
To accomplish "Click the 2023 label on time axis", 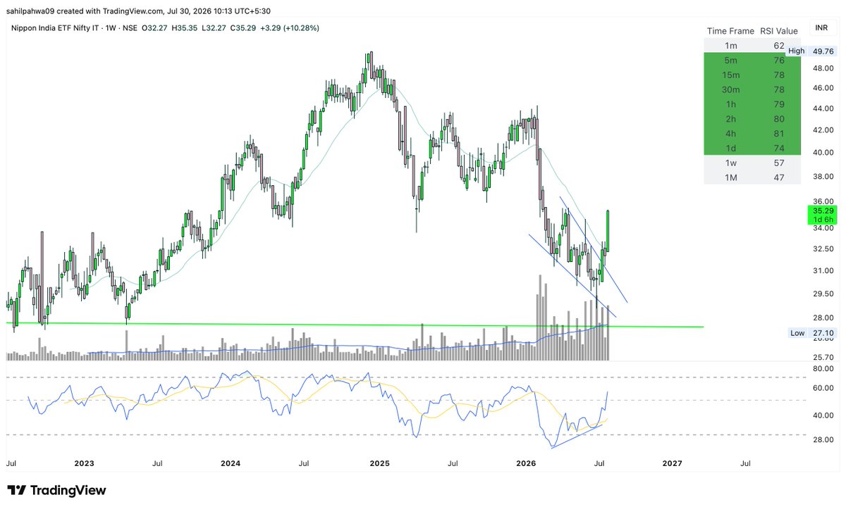I will (84, 464).
